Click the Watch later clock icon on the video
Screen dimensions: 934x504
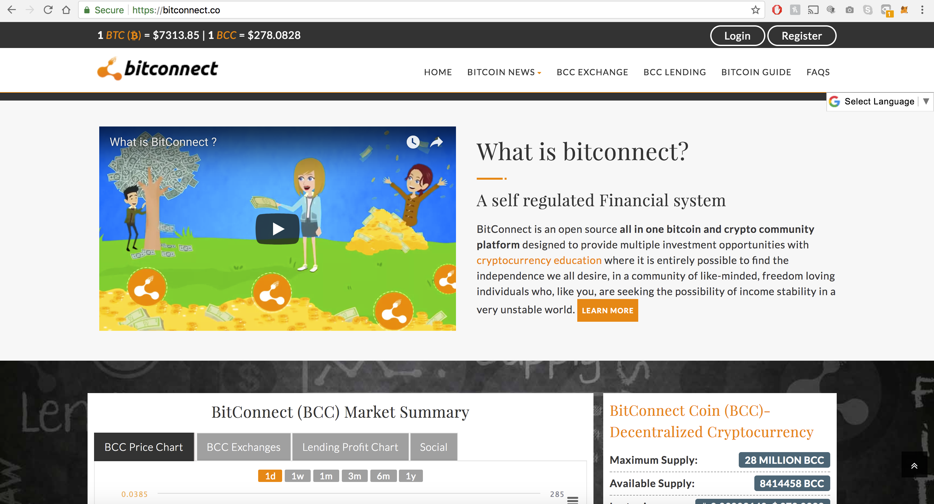click(413, 142)
